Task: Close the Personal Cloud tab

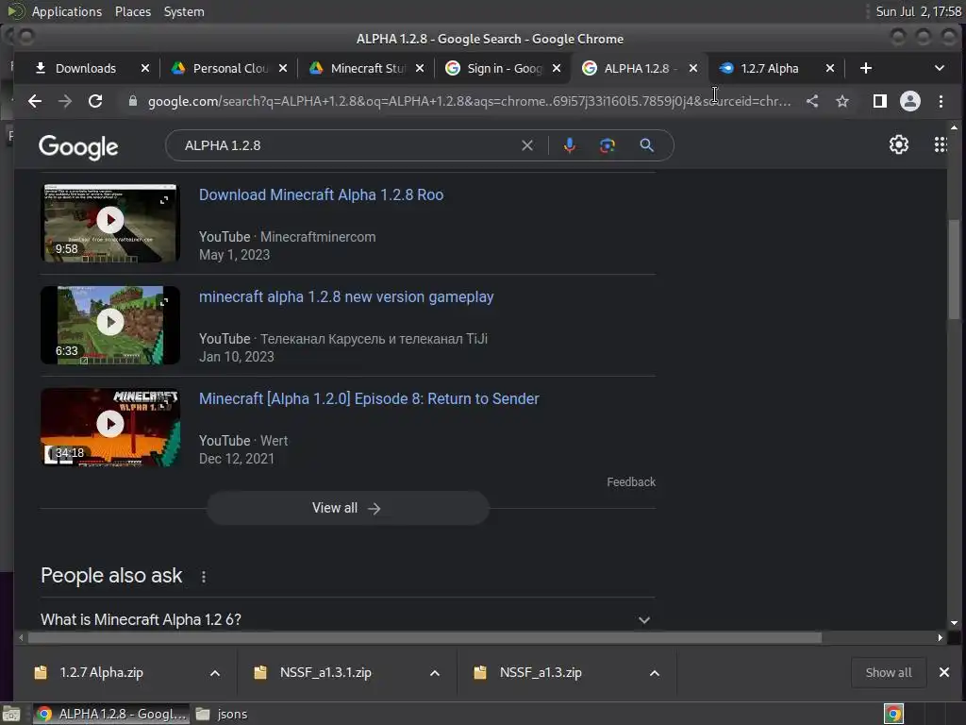Action: click(x=283, y=68)
